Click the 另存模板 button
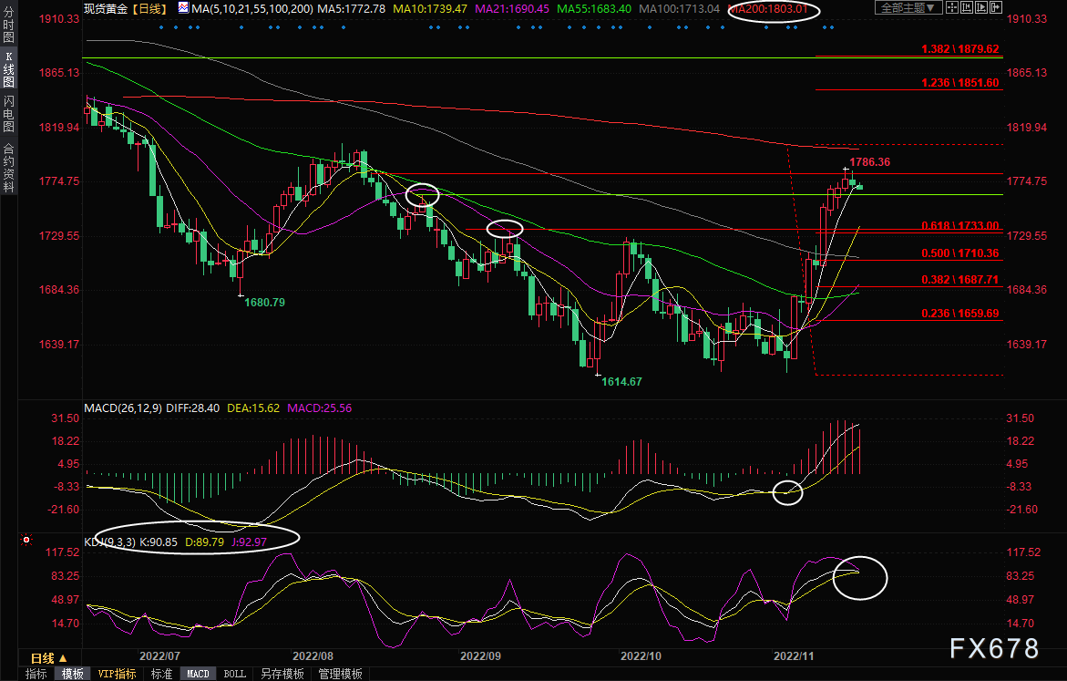 [282, 674]
